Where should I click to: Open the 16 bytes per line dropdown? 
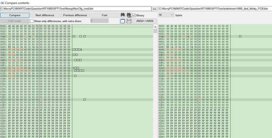coord(166,15)
